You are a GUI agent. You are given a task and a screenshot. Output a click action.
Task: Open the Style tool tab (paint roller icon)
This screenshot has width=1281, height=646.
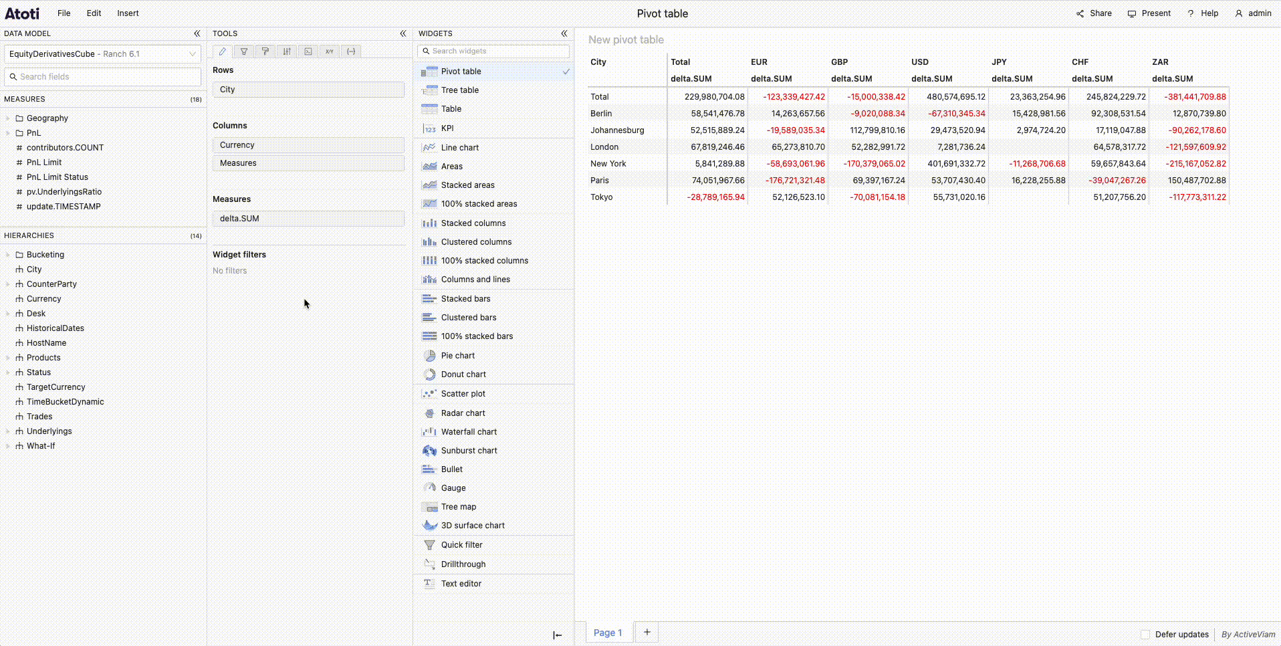[x=265, y=51]
